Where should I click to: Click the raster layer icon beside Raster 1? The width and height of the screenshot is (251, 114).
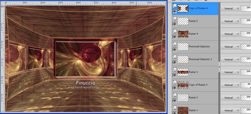(x=175, y=108)
